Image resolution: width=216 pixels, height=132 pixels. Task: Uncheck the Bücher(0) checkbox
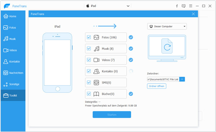[89, 94]
